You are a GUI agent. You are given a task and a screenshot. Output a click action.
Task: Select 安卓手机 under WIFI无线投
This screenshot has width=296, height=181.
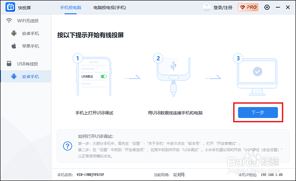tap(31, 34)
